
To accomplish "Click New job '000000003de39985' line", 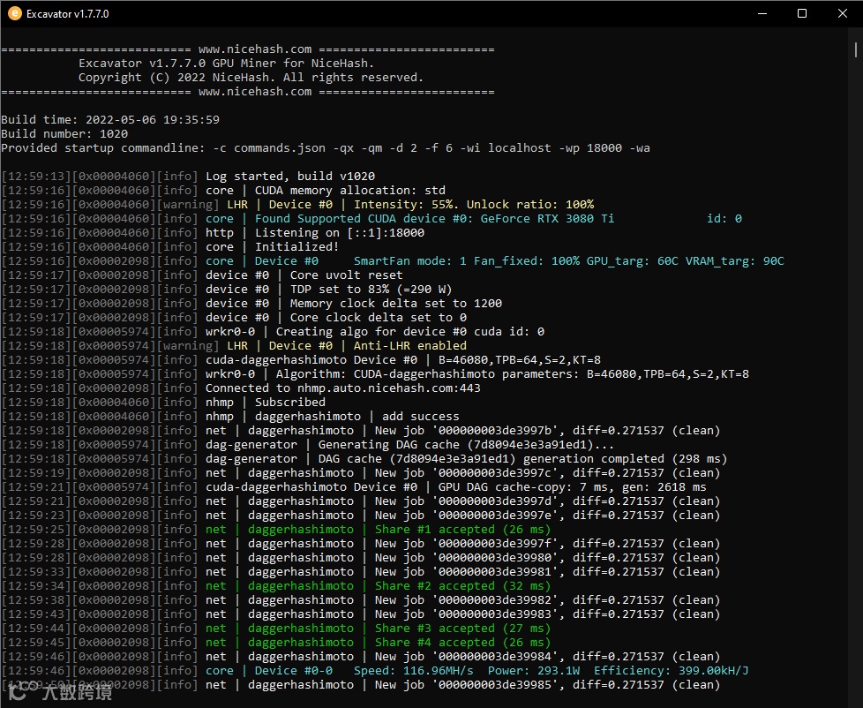I will tap(361, 685).
